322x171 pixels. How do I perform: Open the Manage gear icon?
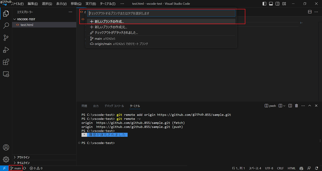click(x=6, y=159)
